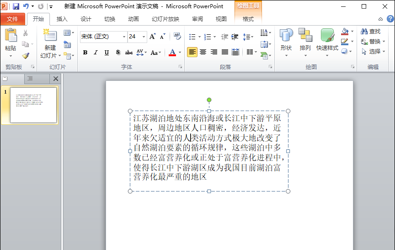Image resolution: width=395 pixels, height=250 pixels.
Task: Open the slide section dropdown
Action: point(69,56)
